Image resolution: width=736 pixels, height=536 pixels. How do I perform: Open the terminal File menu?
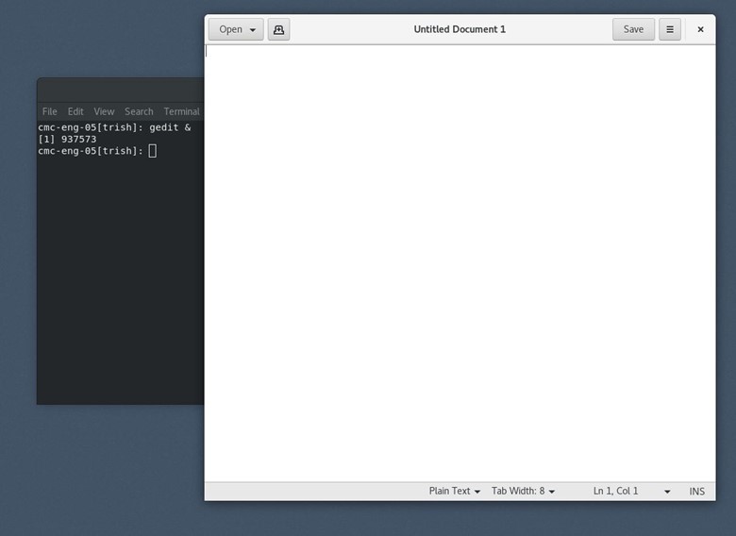pos(49,111)
